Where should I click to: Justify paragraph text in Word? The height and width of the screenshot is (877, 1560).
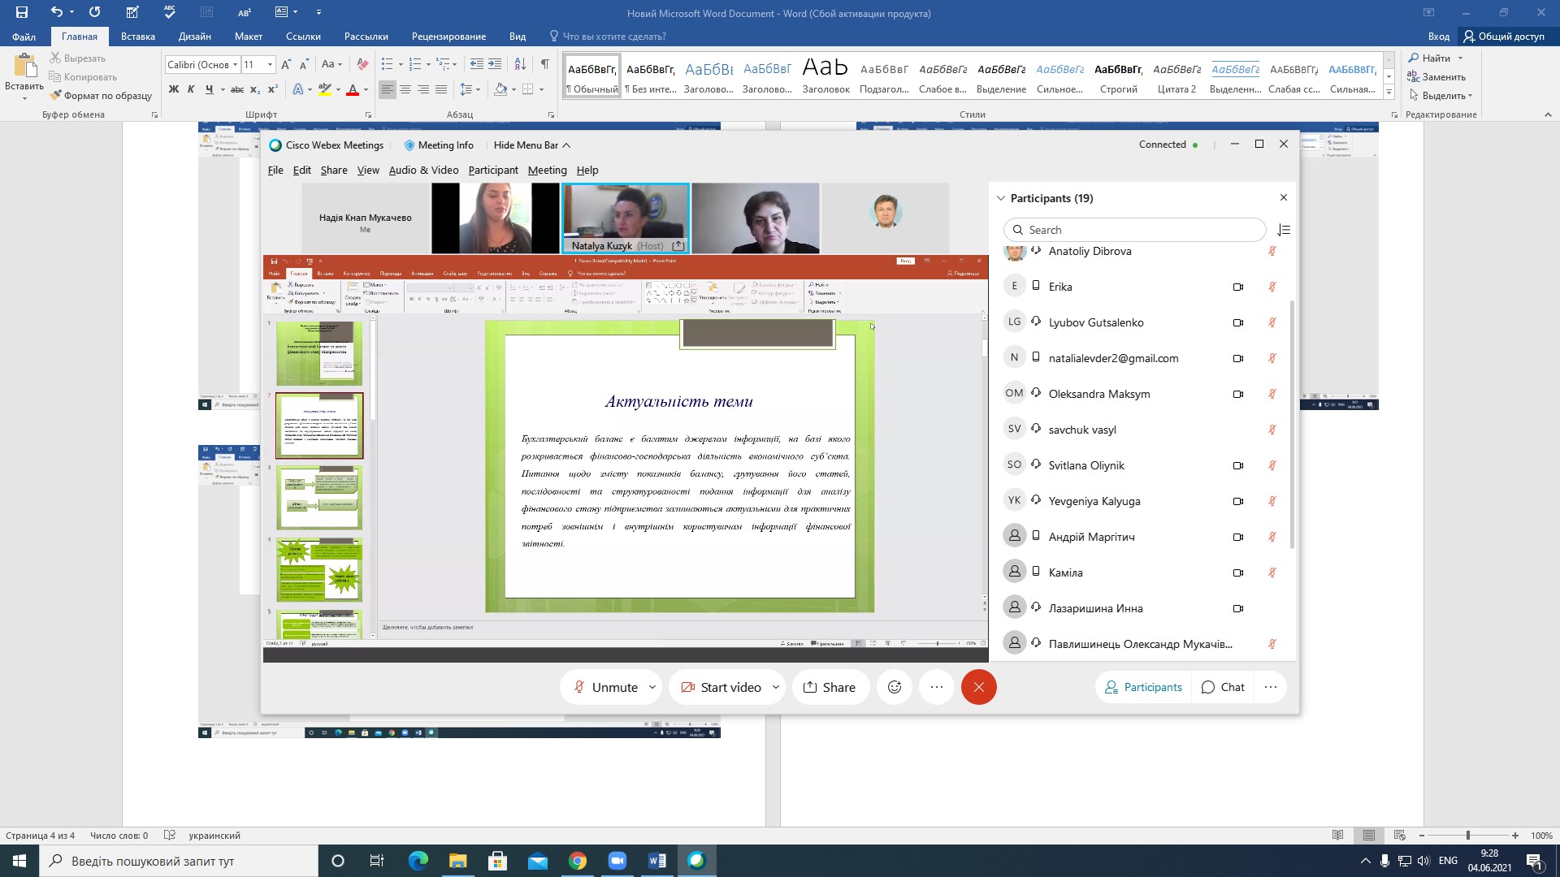click(x=441, y=89)
